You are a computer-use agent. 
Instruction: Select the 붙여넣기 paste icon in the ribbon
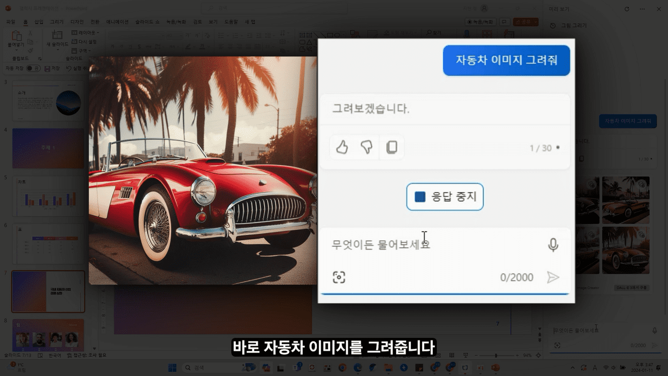16,37
